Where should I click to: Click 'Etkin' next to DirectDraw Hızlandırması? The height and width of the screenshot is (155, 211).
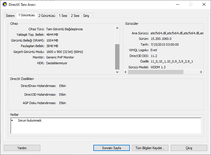click(63, 86)
